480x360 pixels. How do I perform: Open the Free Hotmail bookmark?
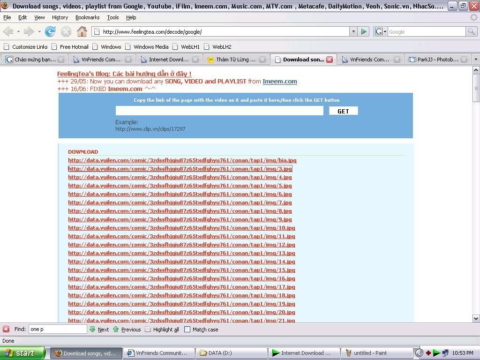(70, 47)
